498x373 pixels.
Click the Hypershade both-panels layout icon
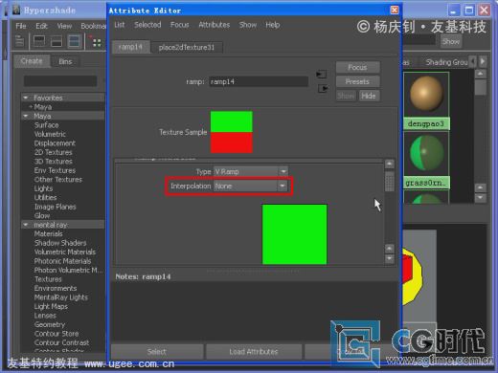(74, 41)
